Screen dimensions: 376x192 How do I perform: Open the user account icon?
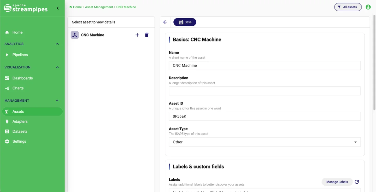pos(368,7)
